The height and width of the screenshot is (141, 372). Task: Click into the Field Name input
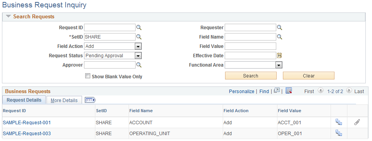(250, 37)
